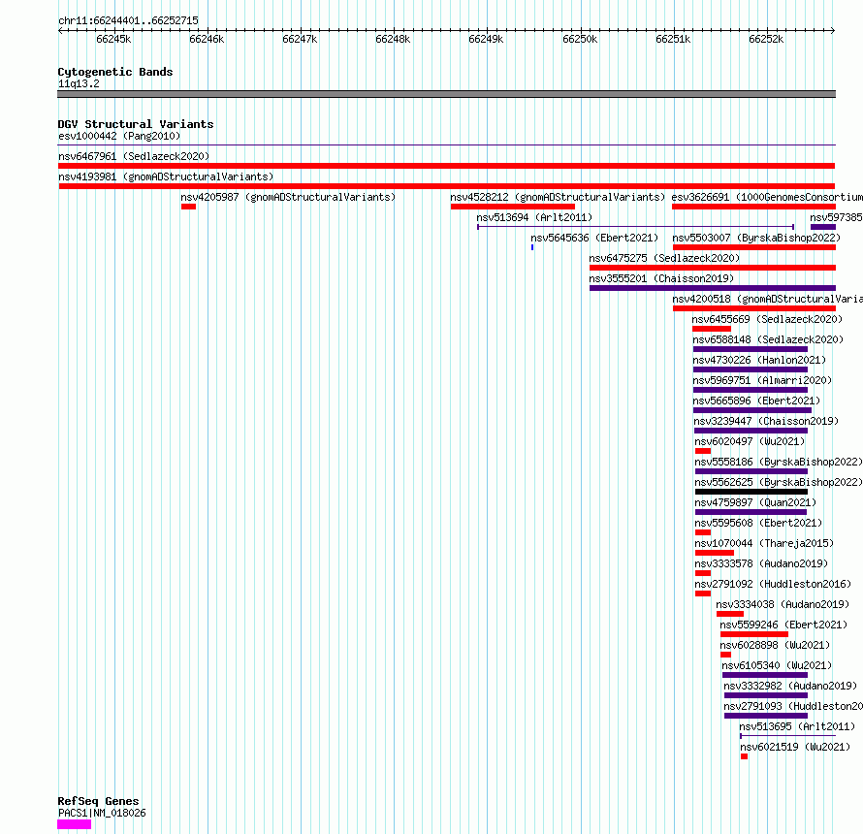Click the 66248k ruler tick label
Image resolution: width=863 pixels, height=834 pixels.
coord(393,39)
